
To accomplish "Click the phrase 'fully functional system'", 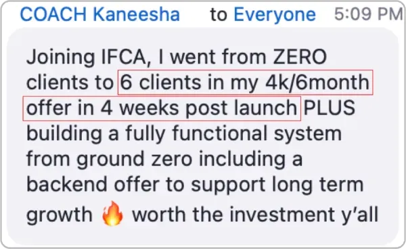I will [233, 135].
